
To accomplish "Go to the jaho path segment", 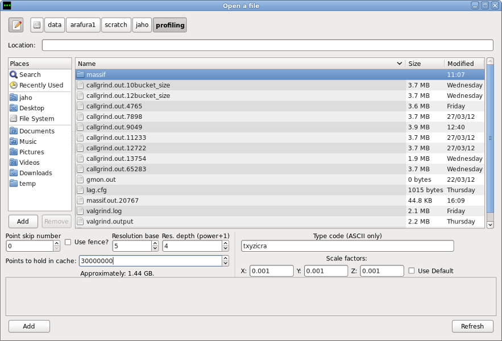I will (142, 25).
